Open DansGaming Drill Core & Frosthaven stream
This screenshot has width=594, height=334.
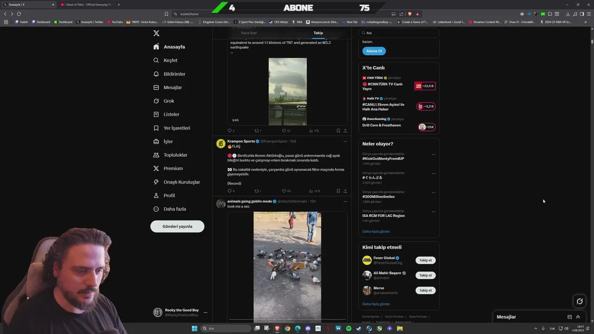pos(399,123)
